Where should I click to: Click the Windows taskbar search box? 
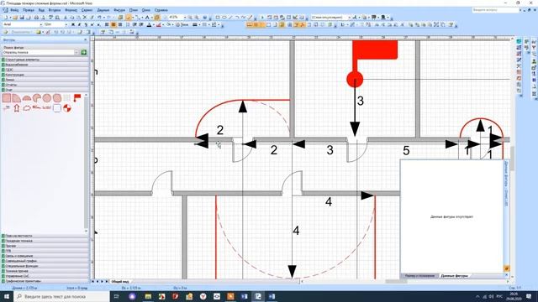pos(61,296)
